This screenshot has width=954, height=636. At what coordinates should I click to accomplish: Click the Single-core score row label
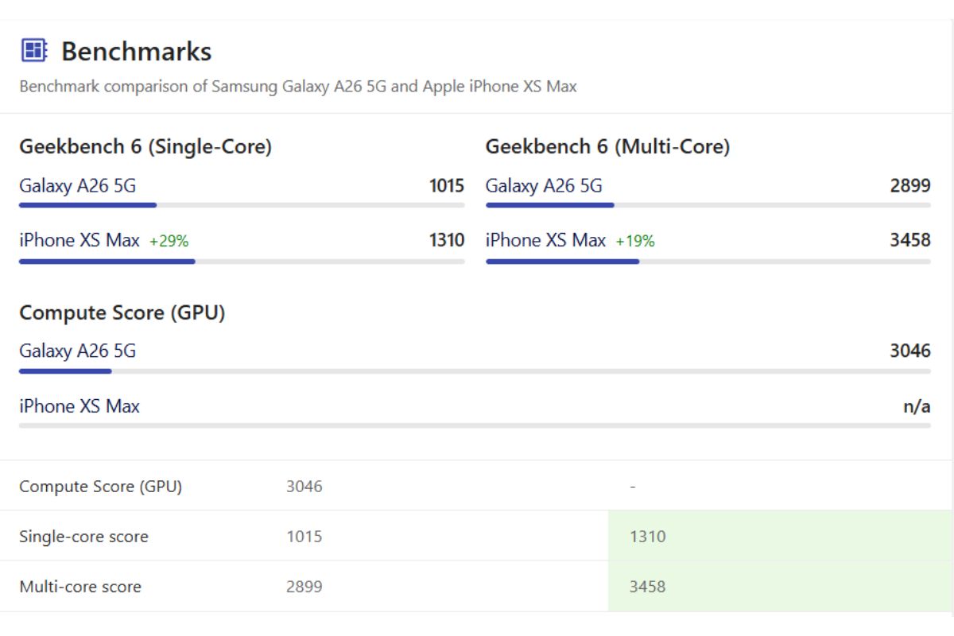(83, 537)
